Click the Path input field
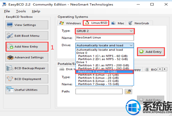Image resolution: width=172 pixels, height=116 pixels. 99,91
